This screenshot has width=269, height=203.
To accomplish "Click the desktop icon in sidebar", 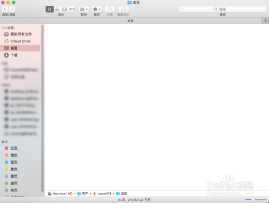I will pos(6,48).
